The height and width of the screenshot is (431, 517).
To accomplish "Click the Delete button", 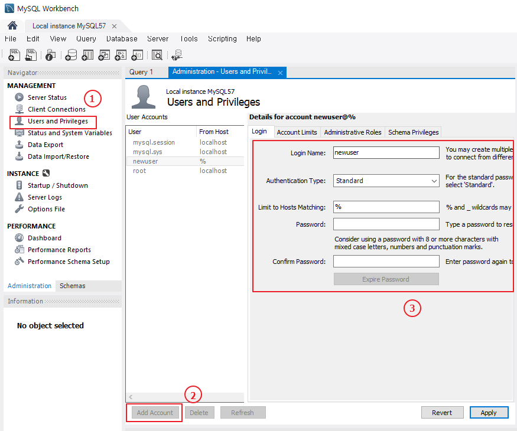I will pos(199,413).
